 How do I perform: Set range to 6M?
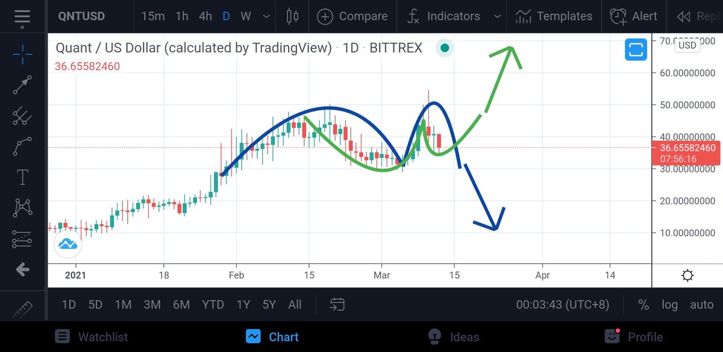pos(181,304)
